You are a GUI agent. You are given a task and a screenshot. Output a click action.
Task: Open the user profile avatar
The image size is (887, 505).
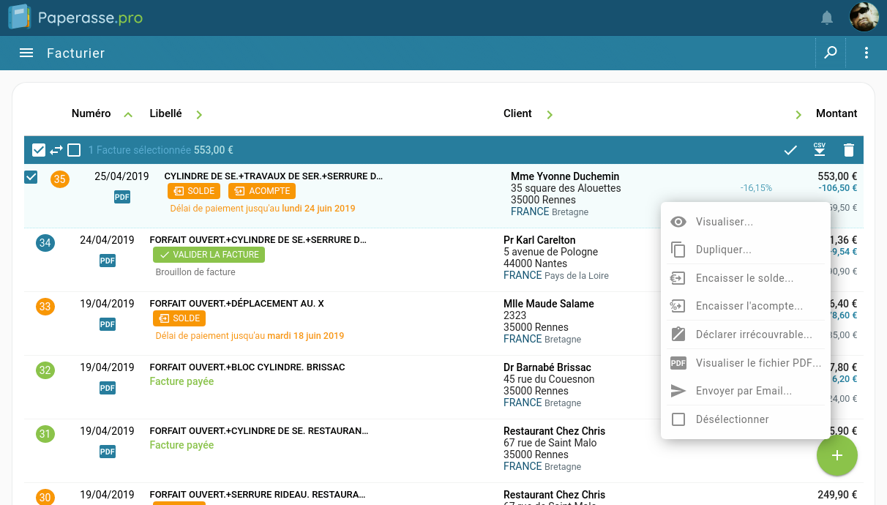coord(864,17)
